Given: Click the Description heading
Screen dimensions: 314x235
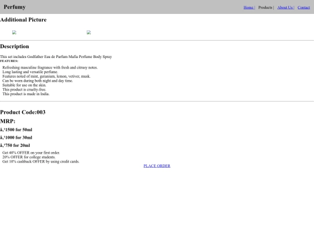Looking at the screenshot, I should 15,46.
